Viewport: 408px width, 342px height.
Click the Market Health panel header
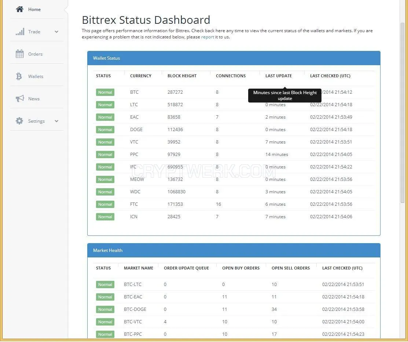click(234, 250)
